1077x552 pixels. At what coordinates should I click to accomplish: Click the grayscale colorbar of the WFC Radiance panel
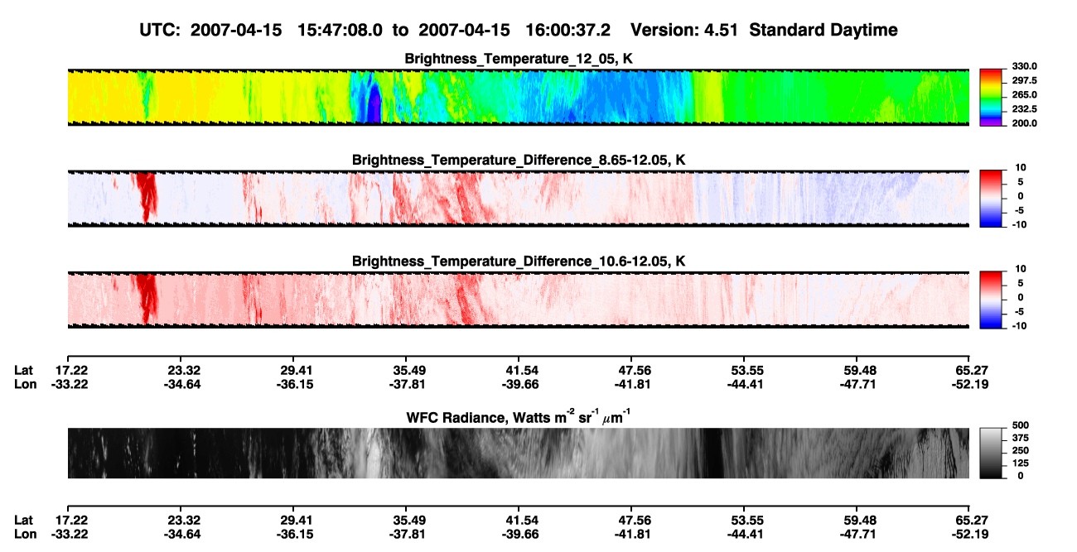pyautogui.click(x=992, y=454)
